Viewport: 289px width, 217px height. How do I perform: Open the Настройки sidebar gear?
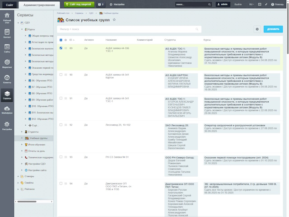7,126
